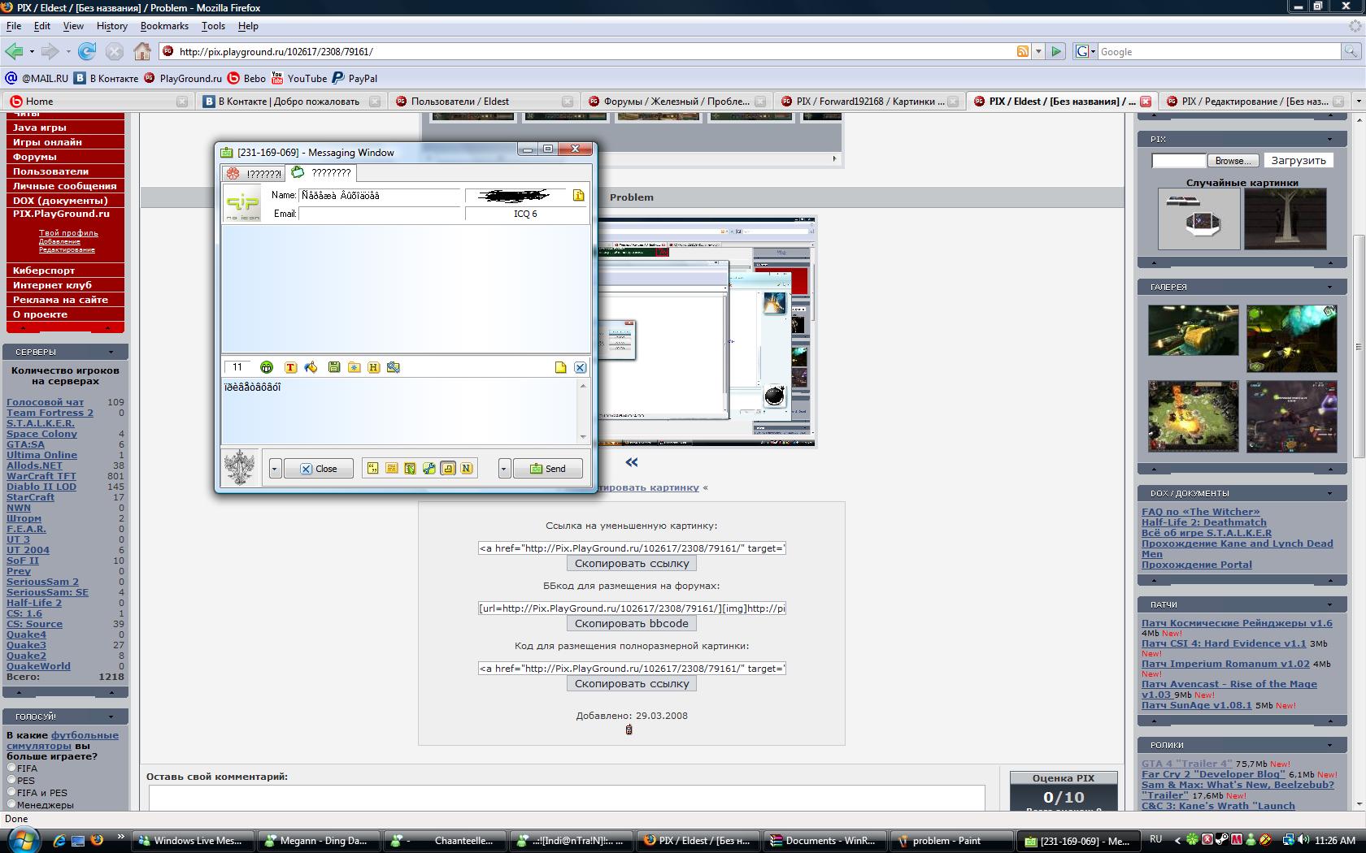Click the RSS feed icon in the address bar

[x=1023, y=51]
